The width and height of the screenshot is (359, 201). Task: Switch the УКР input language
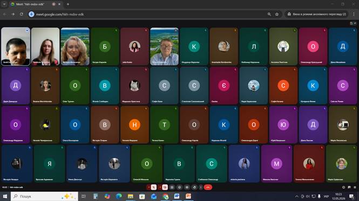[x=326, y=196]
